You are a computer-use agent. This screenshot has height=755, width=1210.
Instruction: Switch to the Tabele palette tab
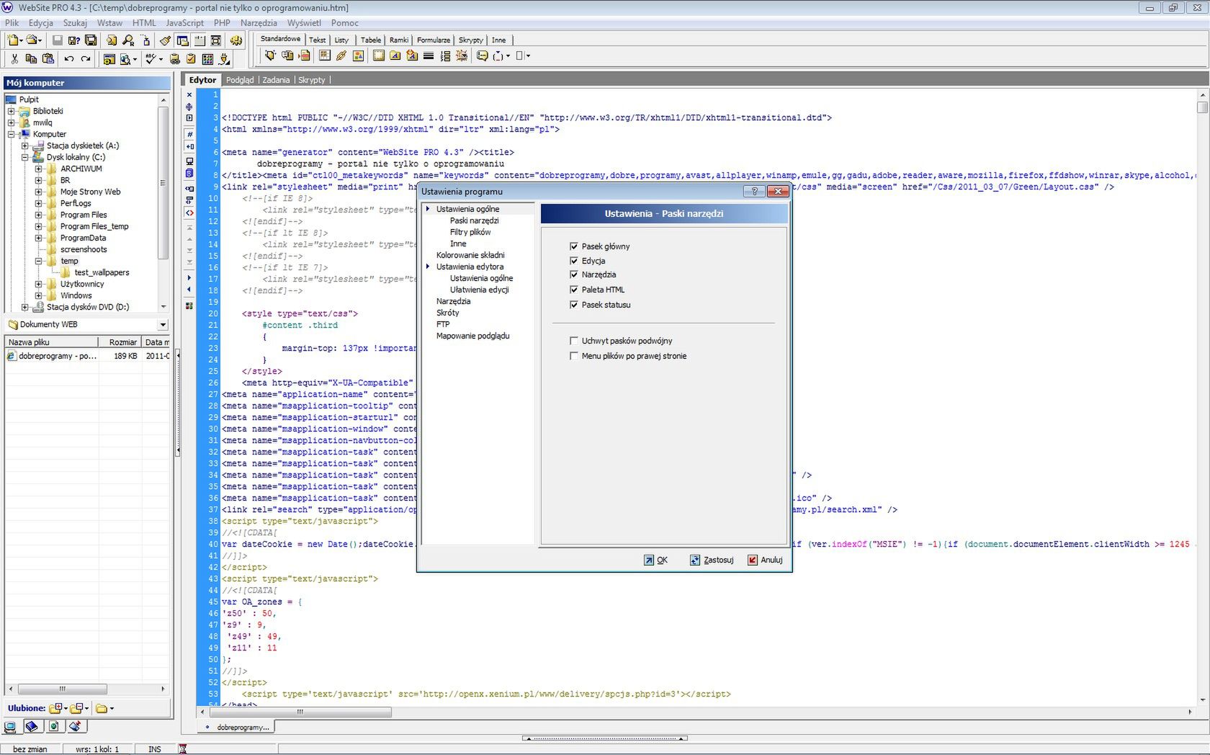tap(371, 40)
